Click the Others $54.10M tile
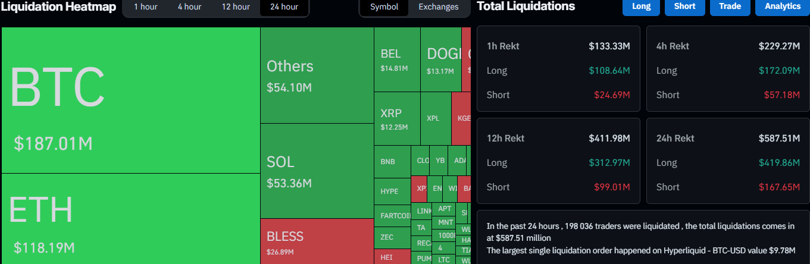This screenshot has height=264, width=810. pos(317,76)
